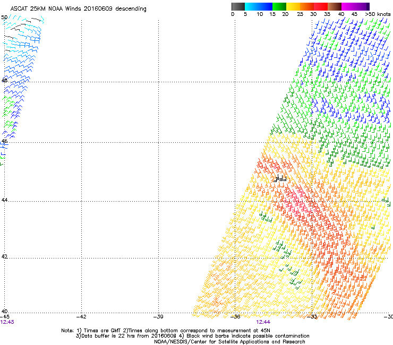
Task: Click the cyan-to-blue 5-15 knots legend gradient
Action: tap(259, 6)
